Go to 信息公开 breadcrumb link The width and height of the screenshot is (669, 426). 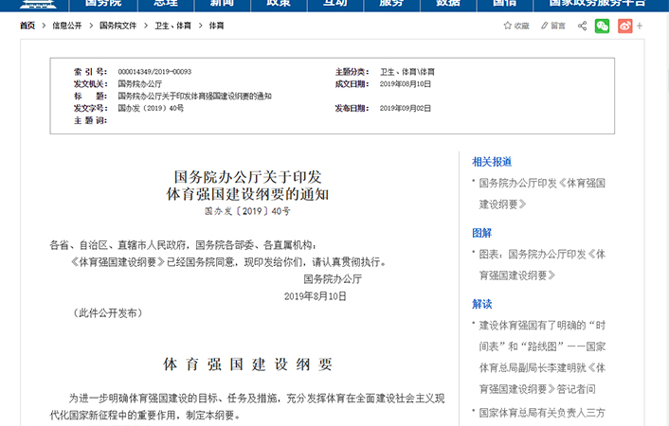tap(67, 26)
